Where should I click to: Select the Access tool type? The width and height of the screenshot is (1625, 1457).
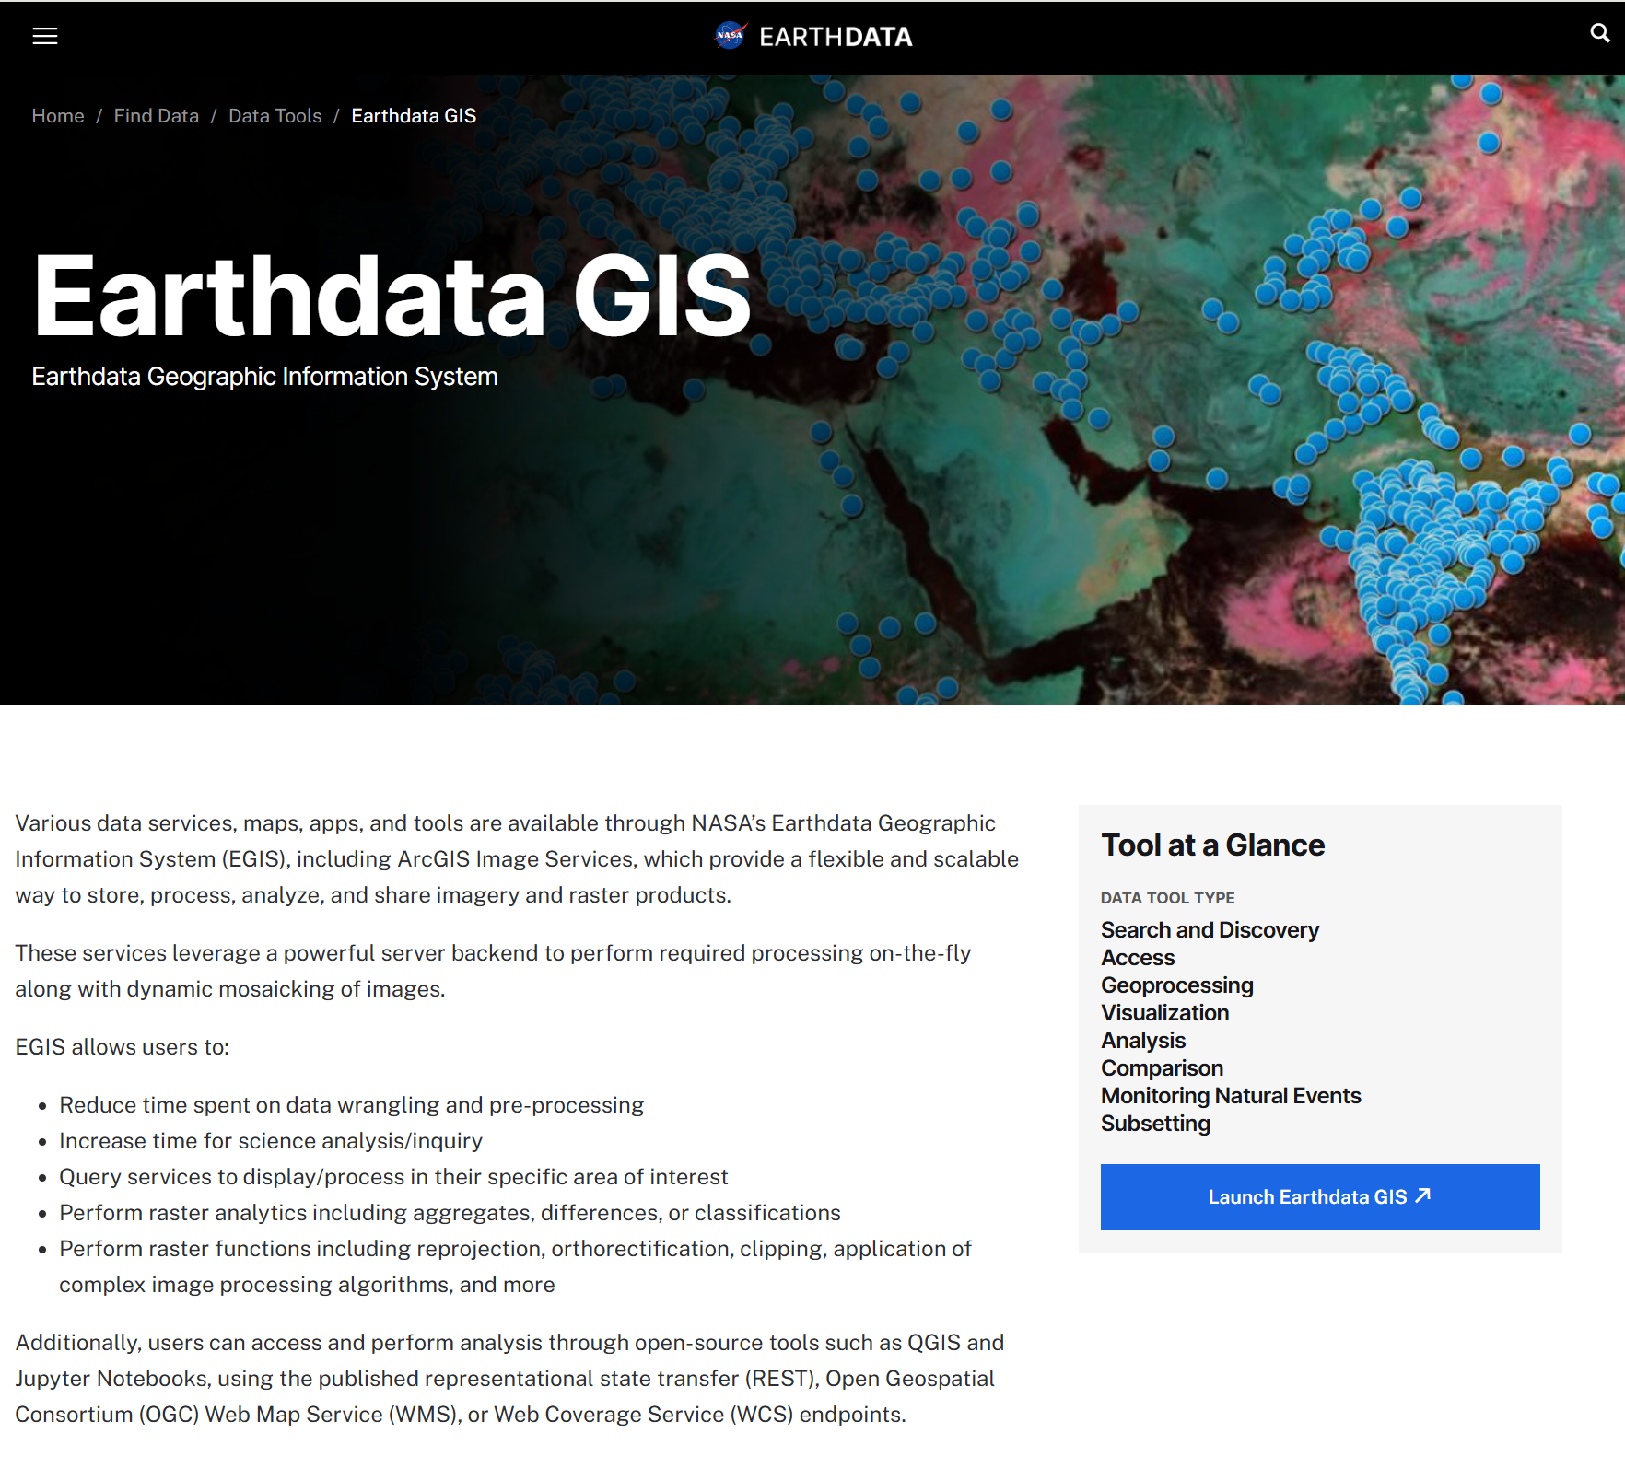1138,958
